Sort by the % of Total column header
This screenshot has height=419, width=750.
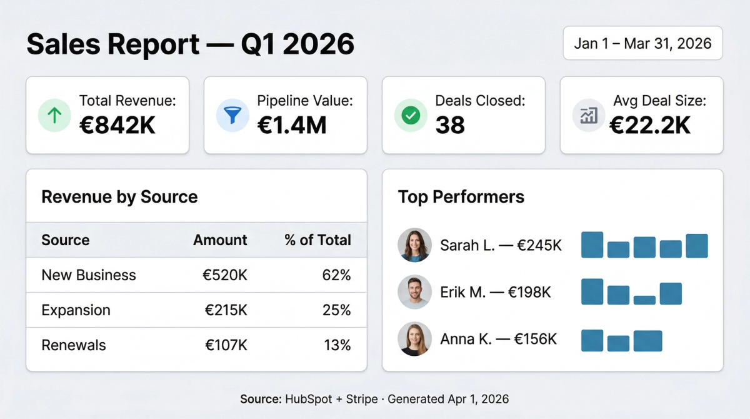click(x=317, y=240)
